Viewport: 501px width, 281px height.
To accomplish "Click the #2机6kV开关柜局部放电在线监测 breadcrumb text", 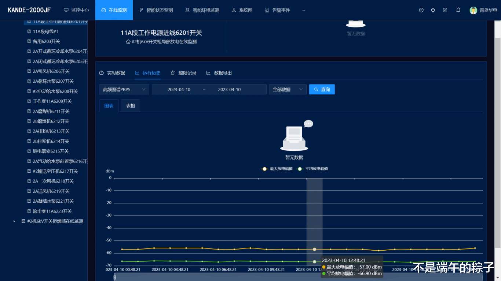I will (x=164, y=42).
